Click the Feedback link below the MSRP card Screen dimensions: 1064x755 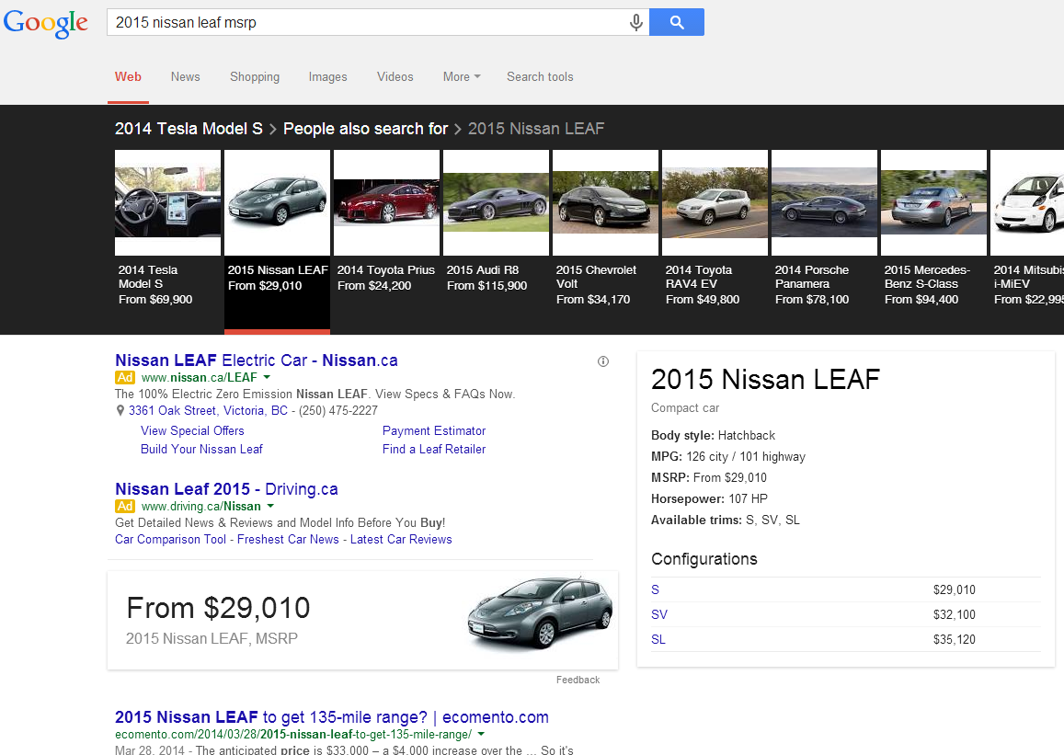pos(578,680)
